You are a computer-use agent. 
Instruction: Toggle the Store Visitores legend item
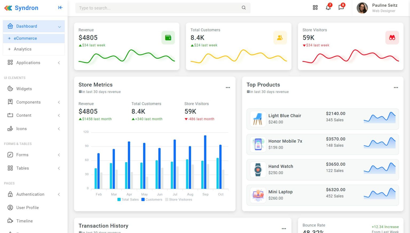pos(179,199)
